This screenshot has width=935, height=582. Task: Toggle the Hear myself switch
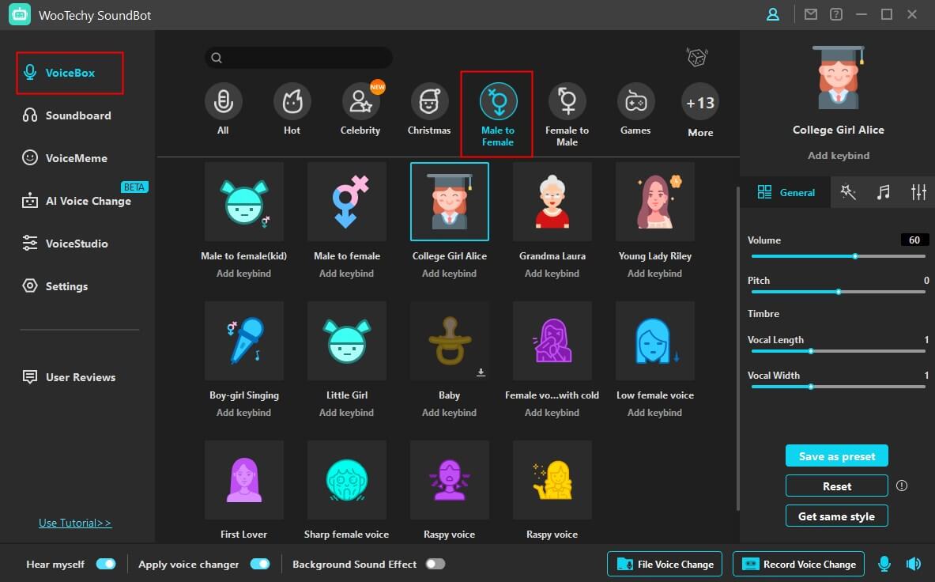(x=106, y=564)
